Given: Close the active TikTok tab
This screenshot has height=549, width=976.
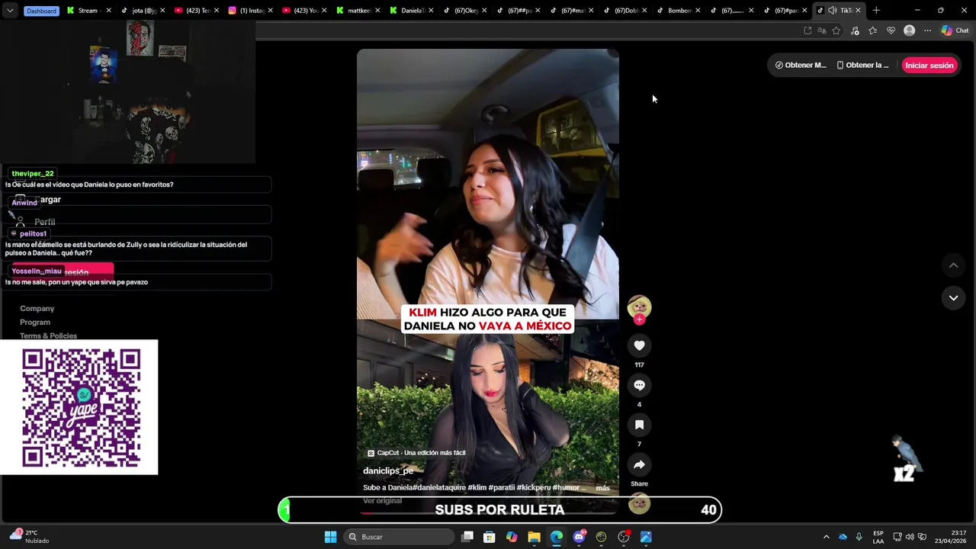Looking at the screenshot, I should (858, 11).
